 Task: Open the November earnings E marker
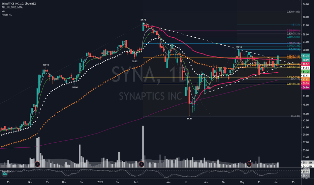(37, 164)
